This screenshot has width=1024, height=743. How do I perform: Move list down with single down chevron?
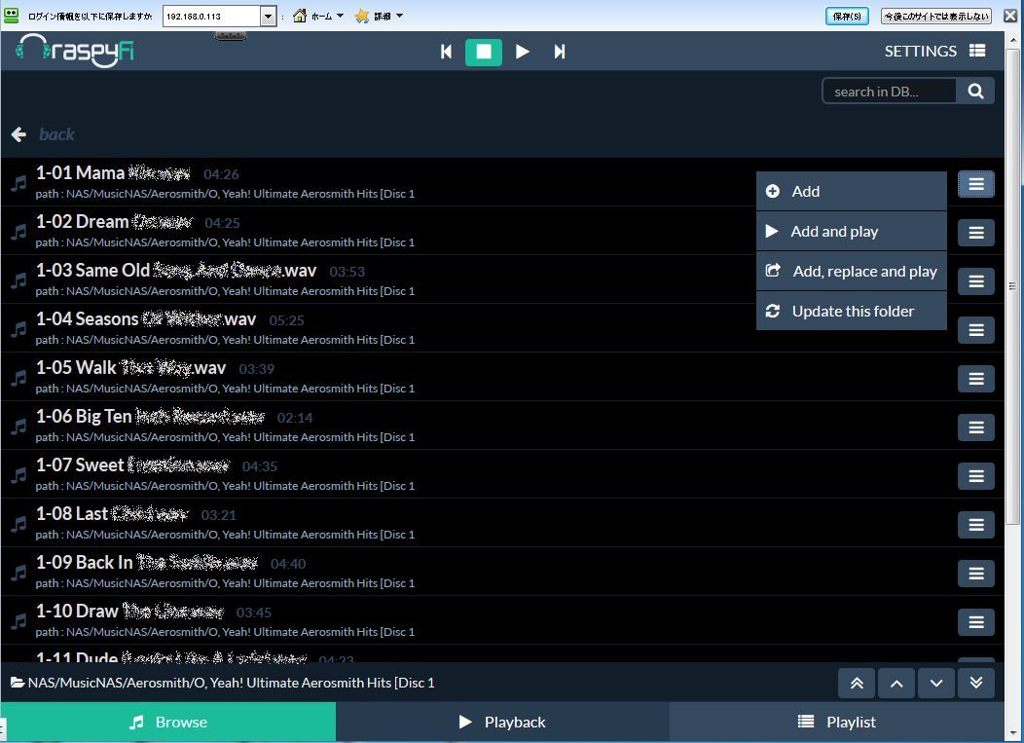pos(936,684)
